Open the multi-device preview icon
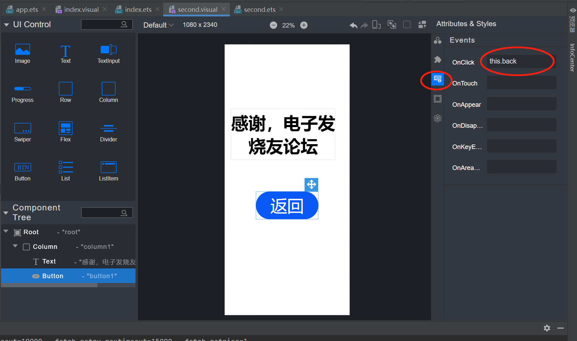This screenshot has height=341, width=577. click(x=376, y=25)
